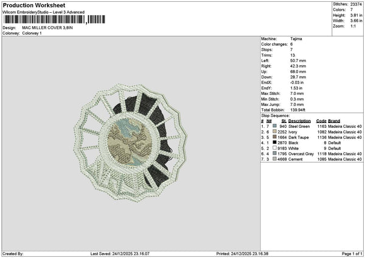Select the Black thread color swatch
Viewport: 365px width, 258px height.
click(275, 142)
